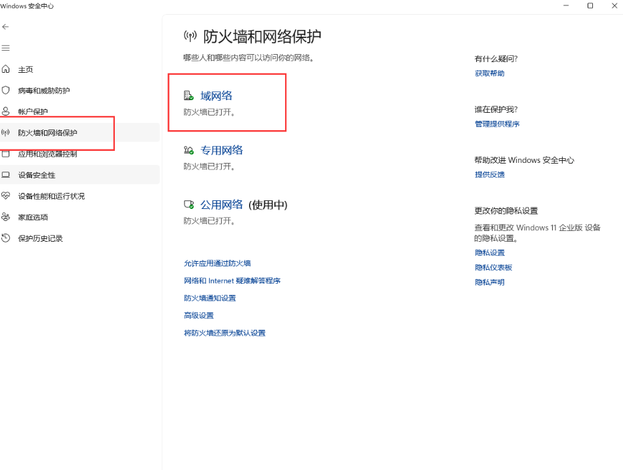Click the text 哪些人和哪些内容可以访问你的网络。
623x470 pixels.
[250, 58]
